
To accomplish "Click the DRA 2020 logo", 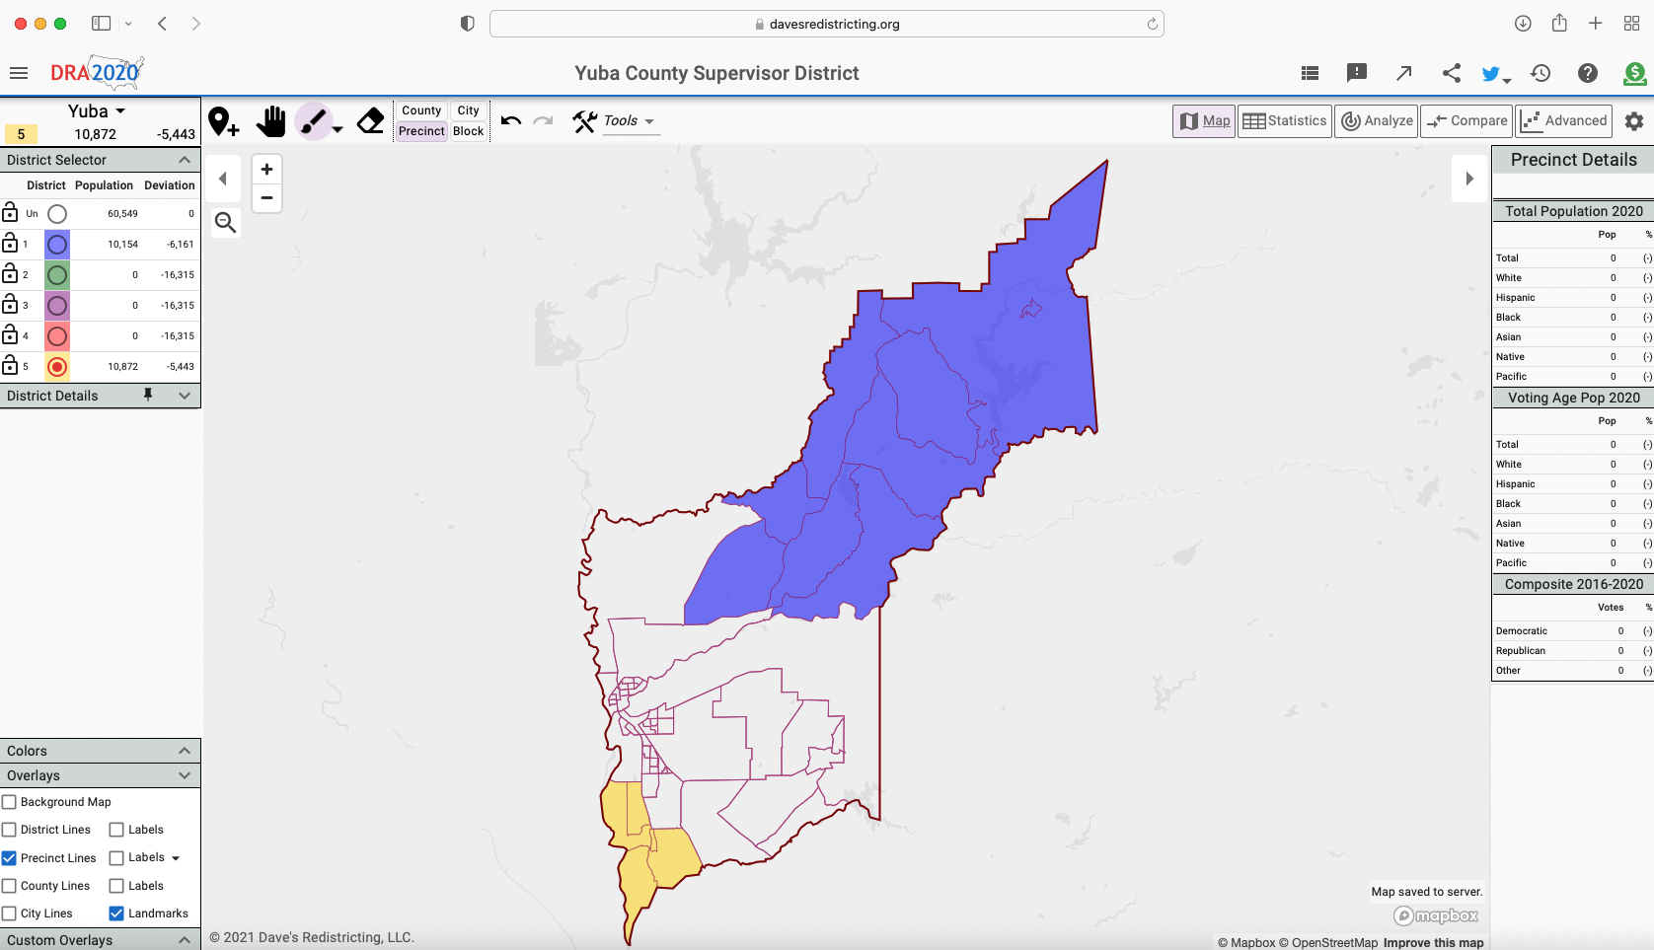I will tap(97, 72).
